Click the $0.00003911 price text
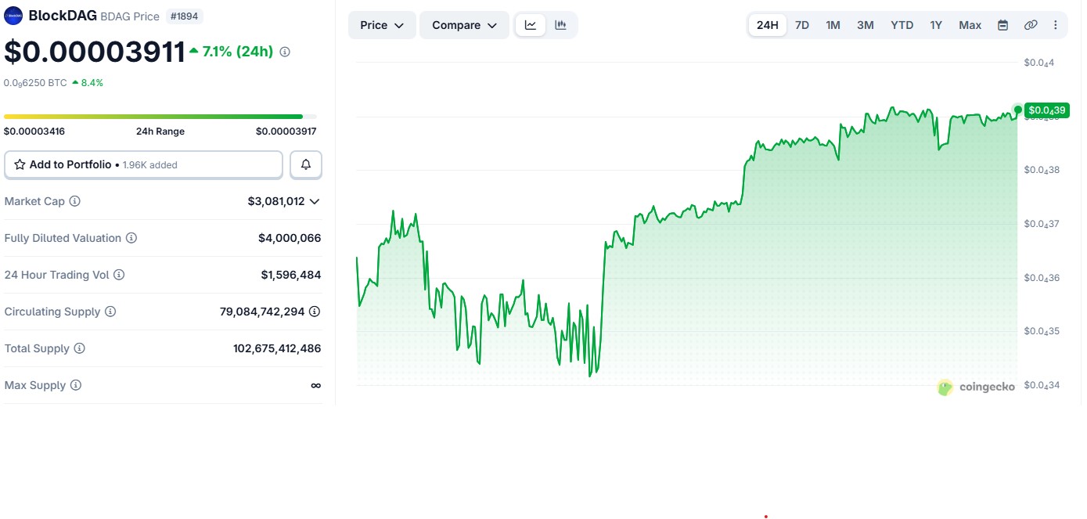This screenshot has height=519, width=1087. 94,52
